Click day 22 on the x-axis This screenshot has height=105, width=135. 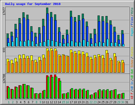pos(91,102)
